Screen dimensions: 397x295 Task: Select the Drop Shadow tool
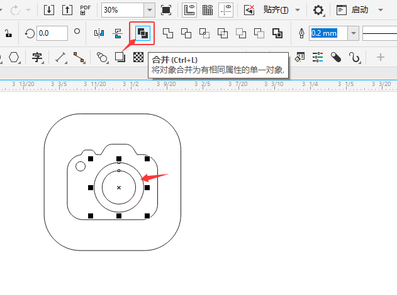(x=120, y=57)
